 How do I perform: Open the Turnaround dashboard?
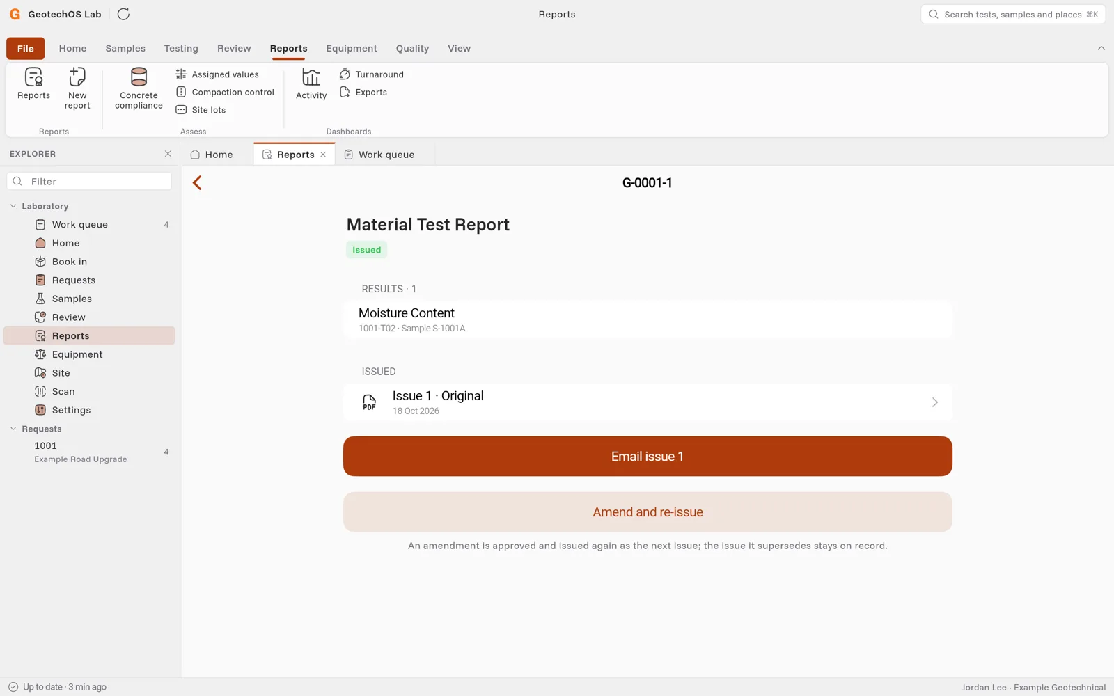371,74
